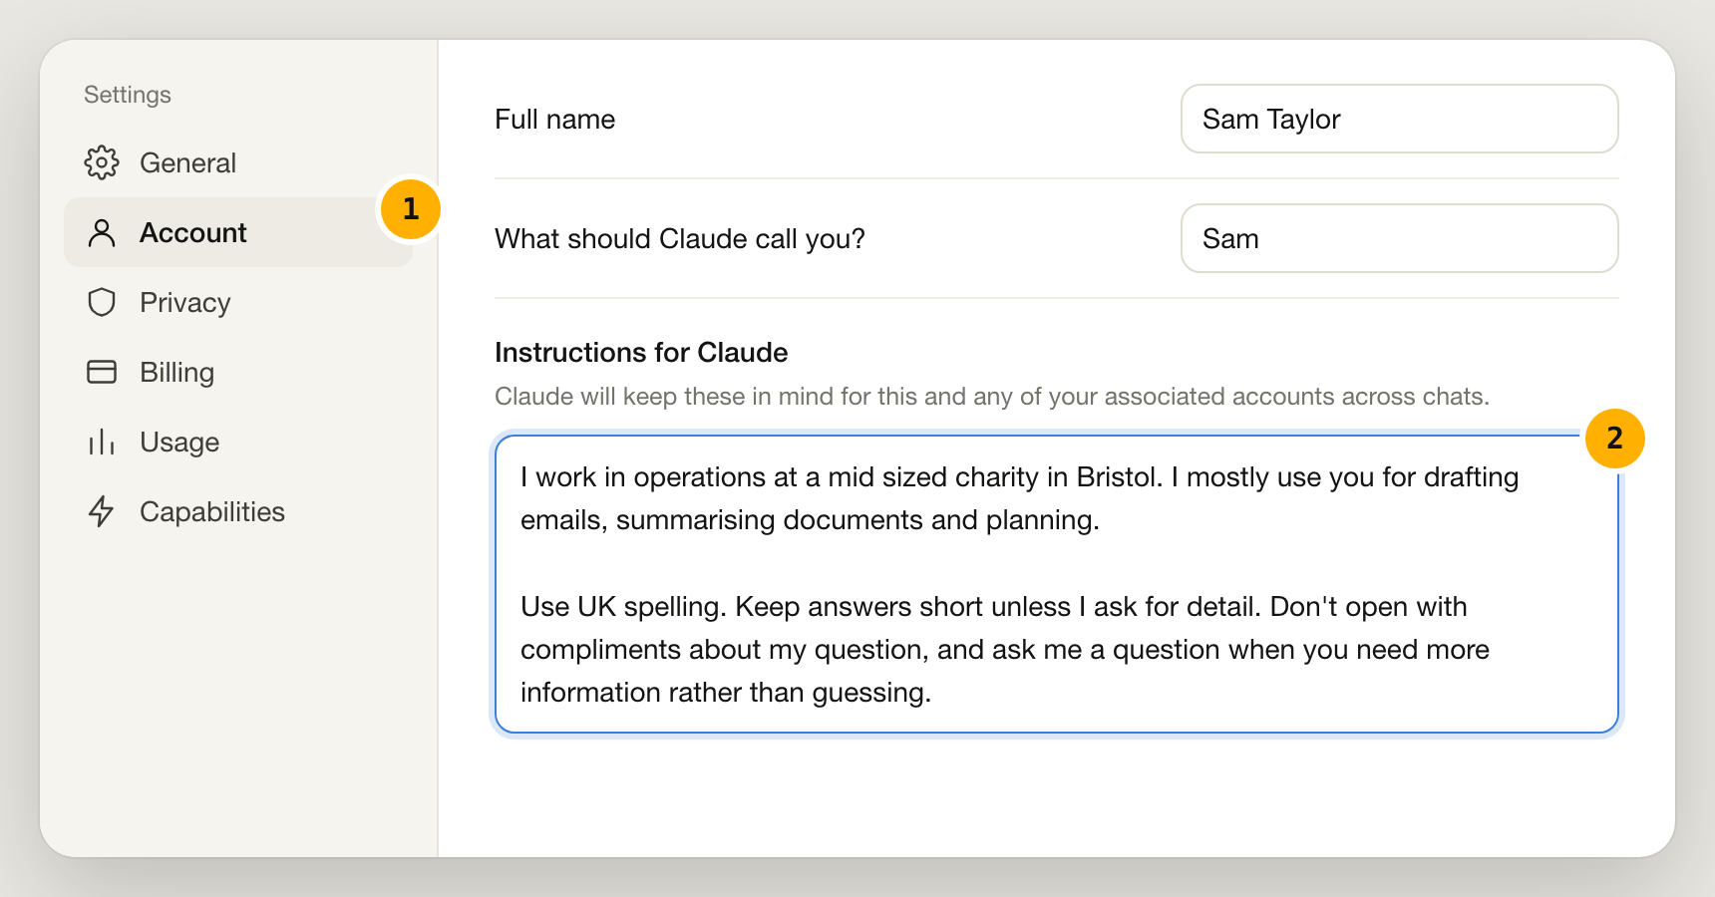Click the General gear icon
This screenshot has width=1715, height=897.
click(x=102, y=162)
